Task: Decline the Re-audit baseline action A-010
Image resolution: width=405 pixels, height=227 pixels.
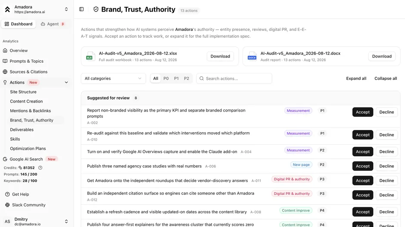Action: click(x=386, y=135)
